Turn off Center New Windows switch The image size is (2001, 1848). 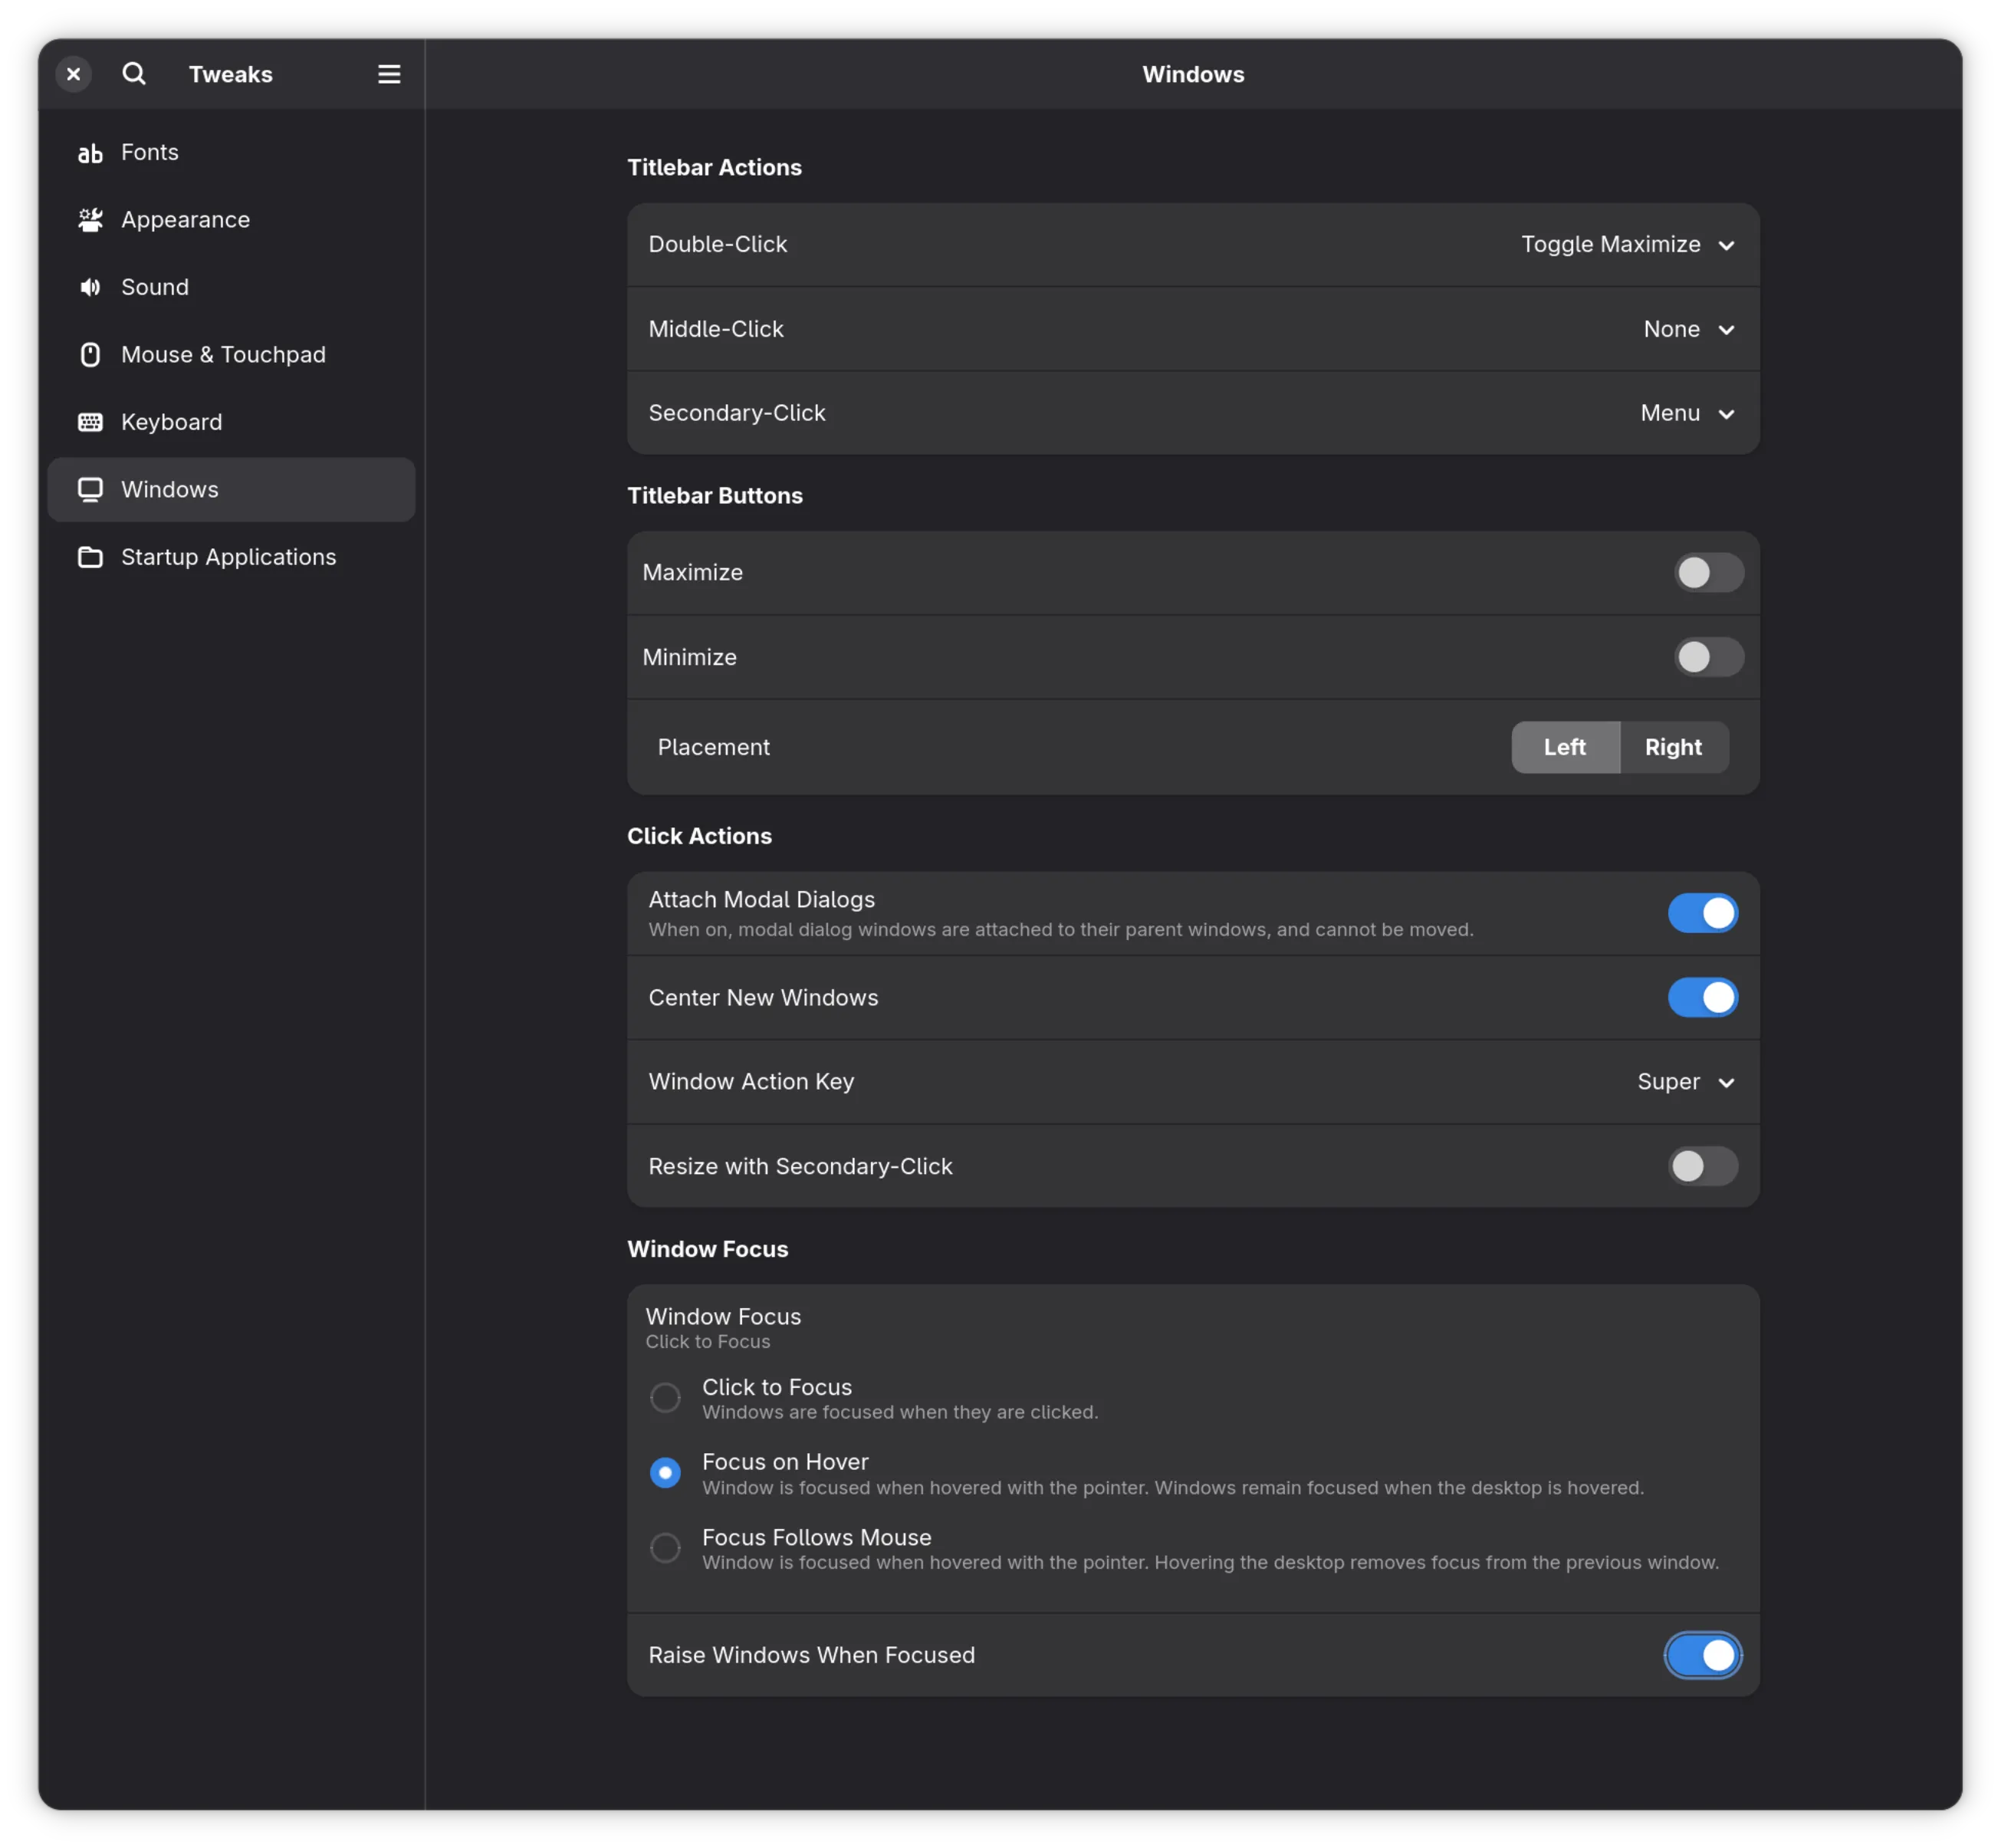tap(1702, 998)
